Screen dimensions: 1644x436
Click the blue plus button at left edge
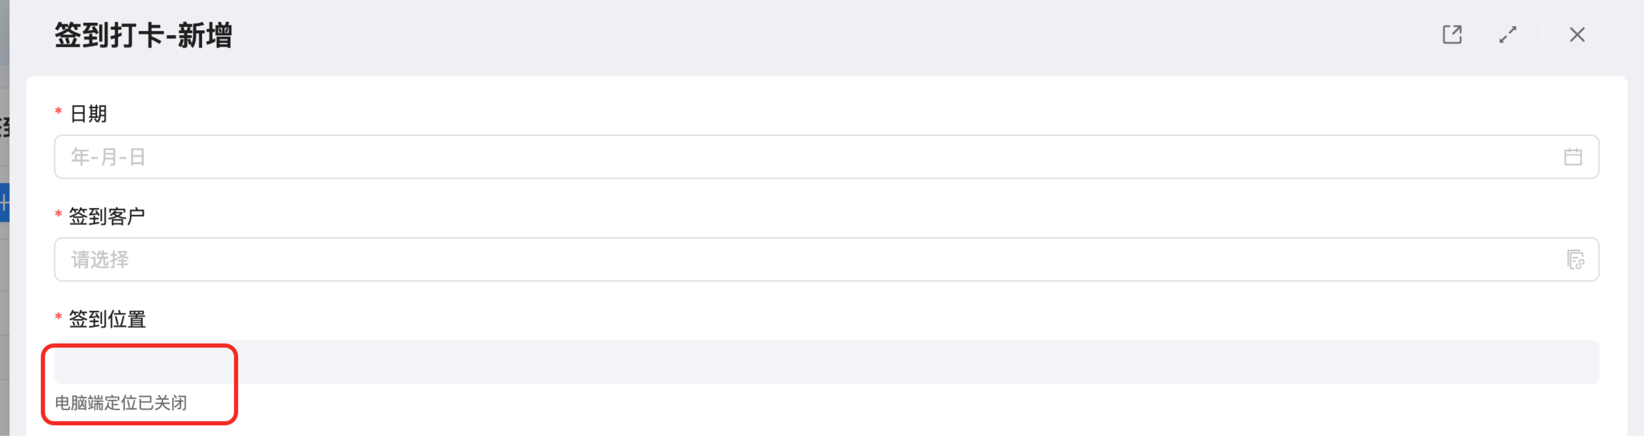(x=4, y=203)
